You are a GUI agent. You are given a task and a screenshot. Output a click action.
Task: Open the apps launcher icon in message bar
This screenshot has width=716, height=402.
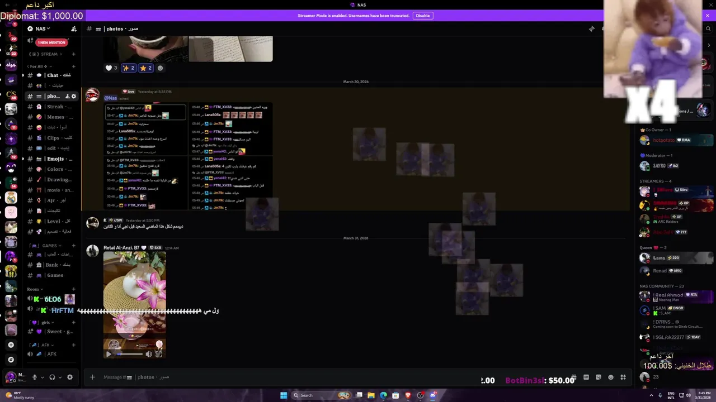623,377
